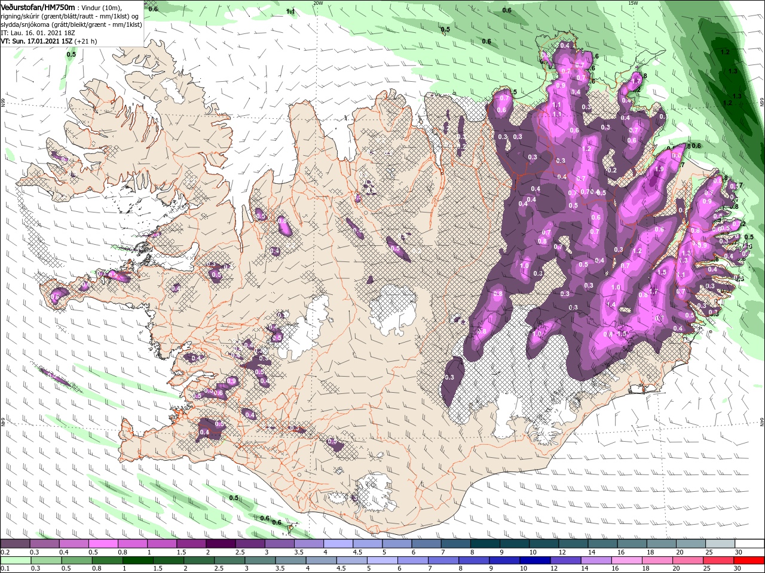Viewport: 765px width, 573px height.
Task: Click the Veðurstofan/HM750m title text
Action: coord(37,7)
